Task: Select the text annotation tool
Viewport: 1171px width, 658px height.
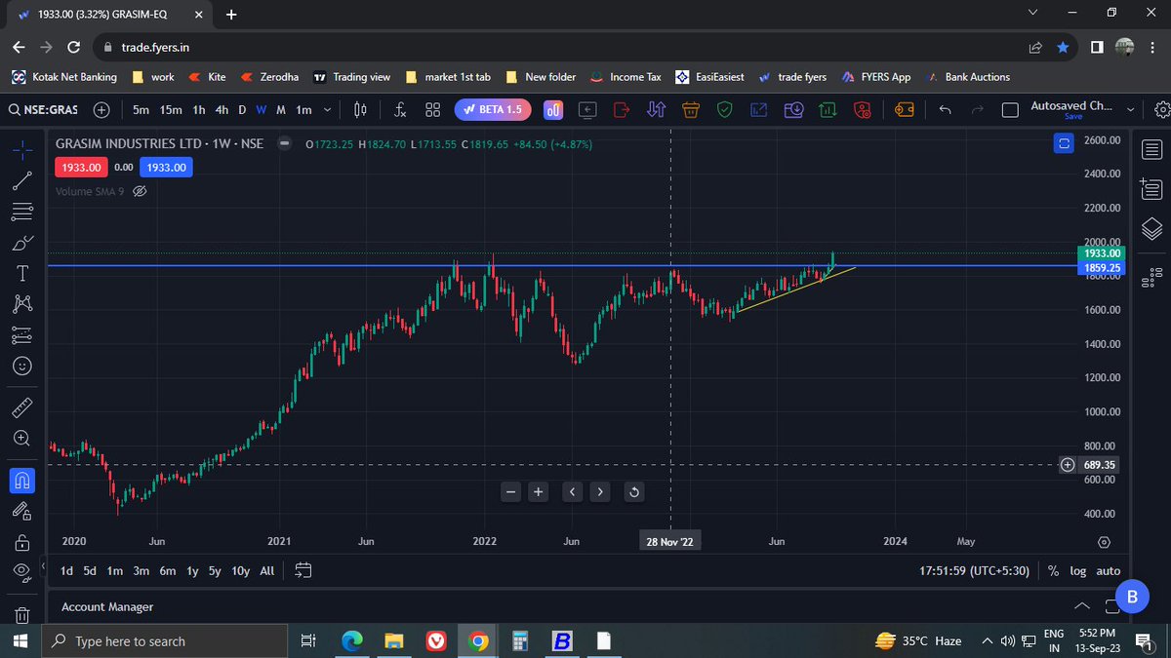Action: [x=22, y=274]
